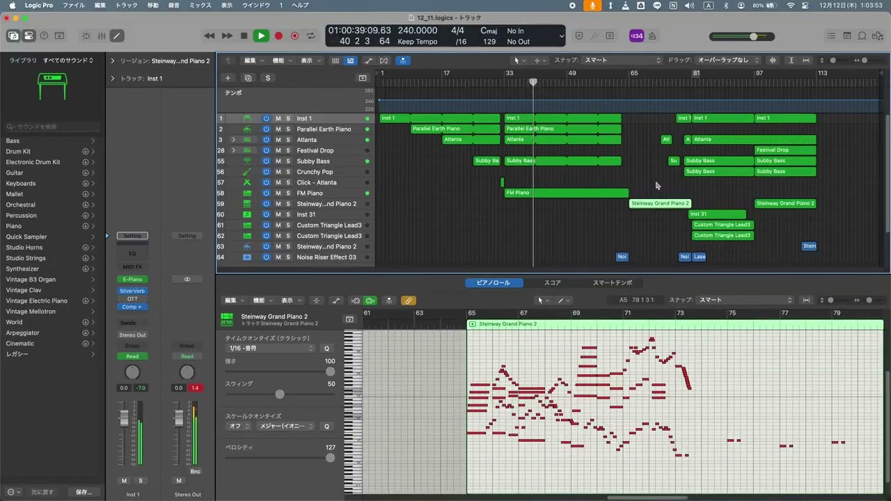This screenshot has height=501, width=891.
Task: Solo the Parallel Earth Piano track
Action: tap(288, 129)
